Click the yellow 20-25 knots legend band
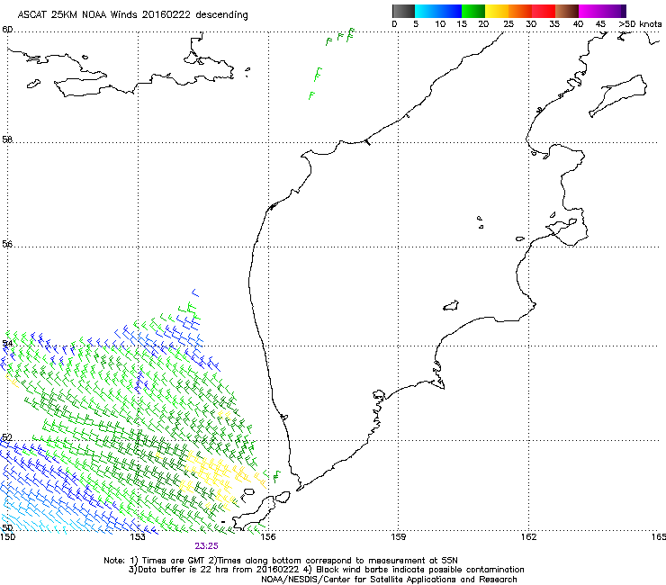Viewport: 666px width, 585px height. 497,11
